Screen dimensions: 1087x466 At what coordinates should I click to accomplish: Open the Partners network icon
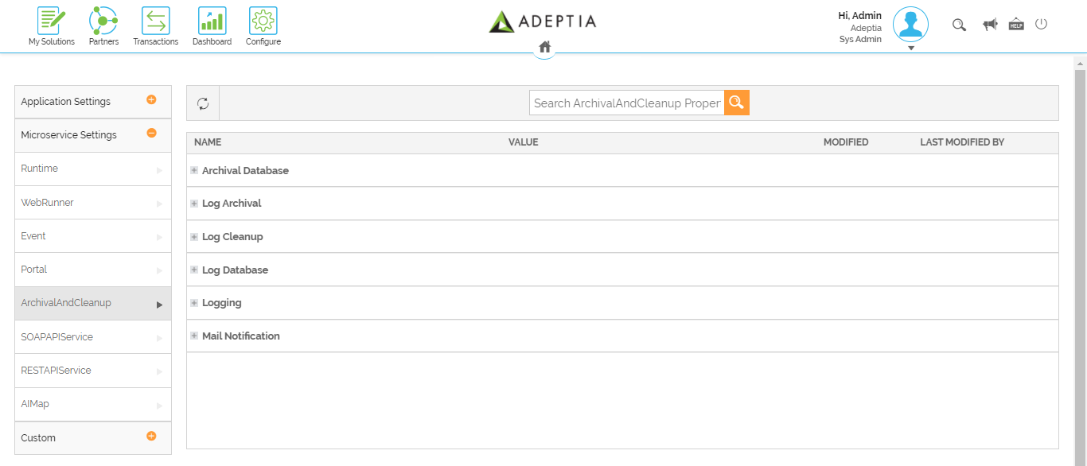click(x=103, y=21)
